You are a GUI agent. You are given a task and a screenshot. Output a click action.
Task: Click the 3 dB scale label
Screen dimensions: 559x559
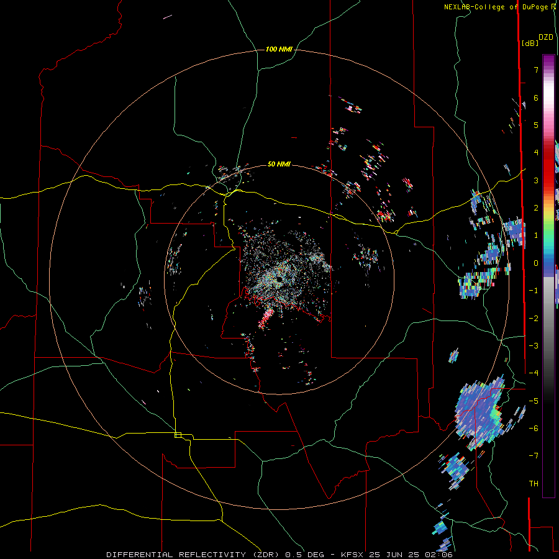coord(536,180)
